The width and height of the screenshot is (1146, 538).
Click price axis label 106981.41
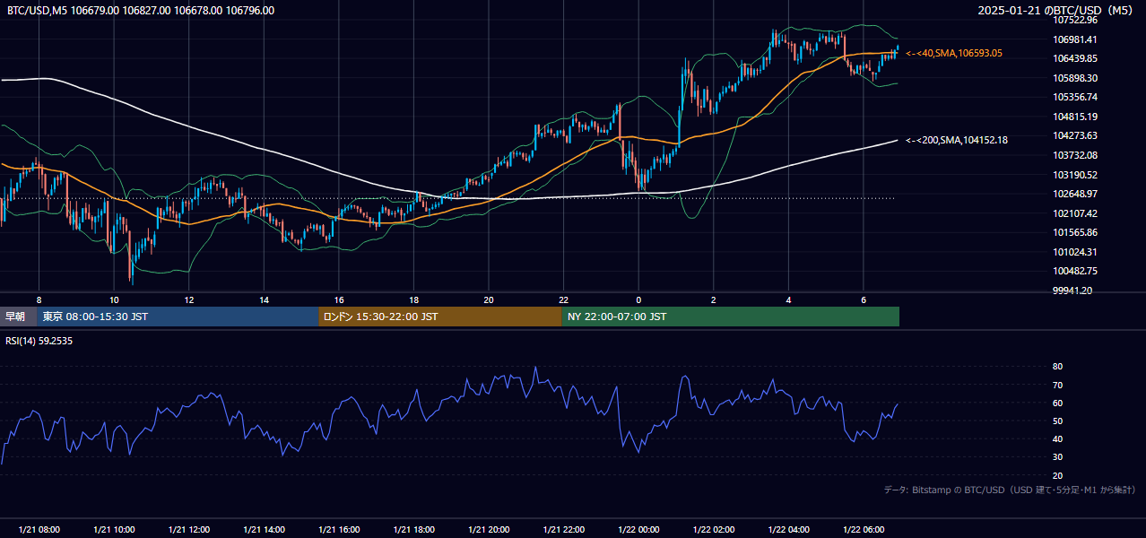point(1075,39)
